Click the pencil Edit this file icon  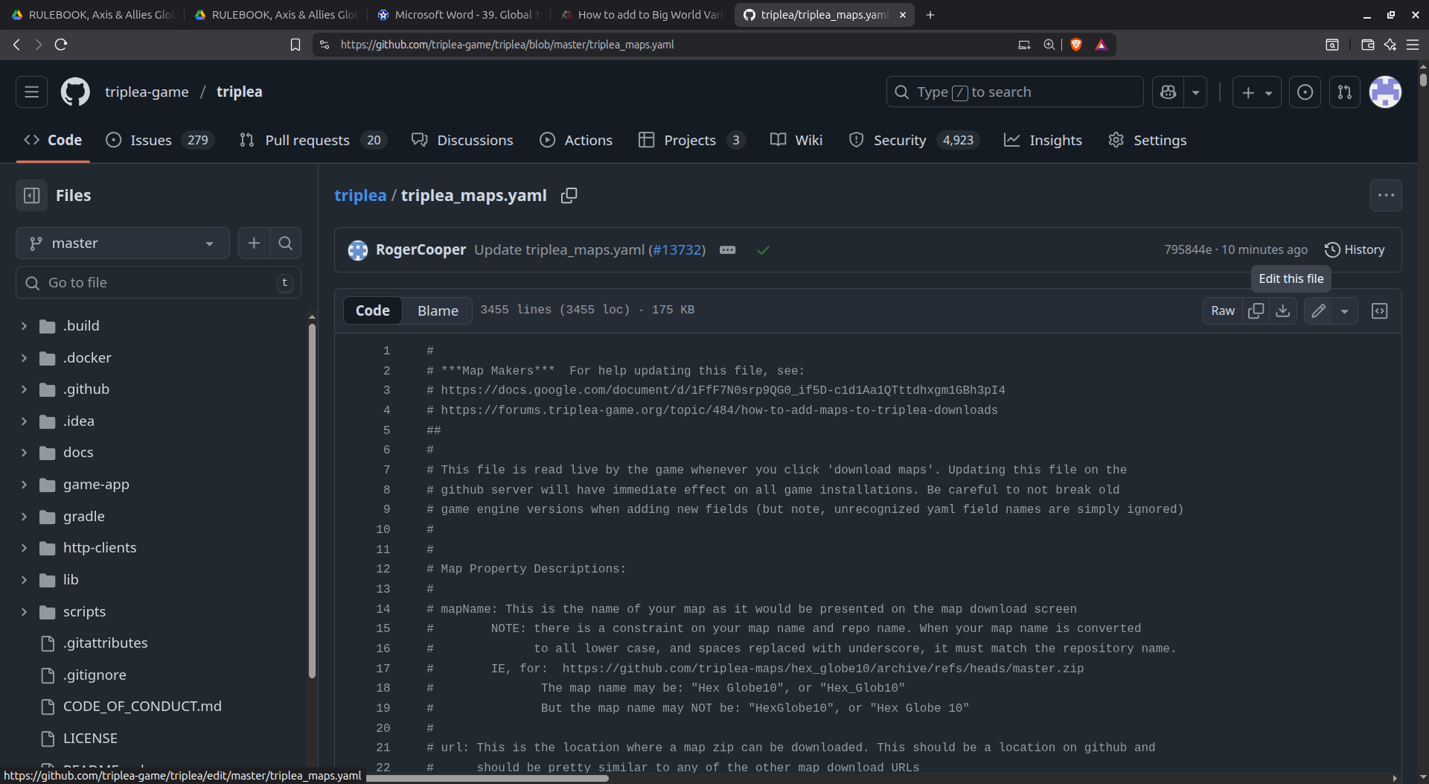pyautogui.click(x=1318, y=310)
